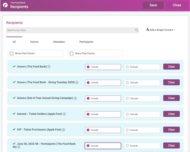The image size is (190, 152).
Task: Select Exclude for End of Year Annual Giving
Action: click(x=142, y=99)
